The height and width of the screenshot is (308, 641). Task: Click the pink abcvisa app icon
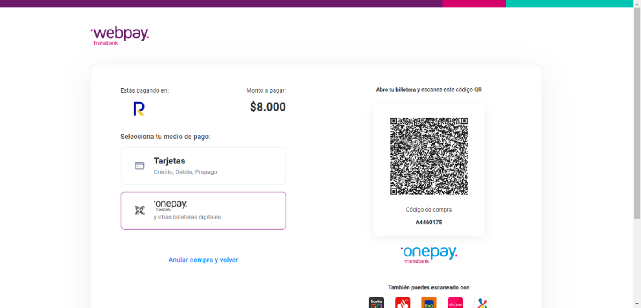[x=455, y=303]
